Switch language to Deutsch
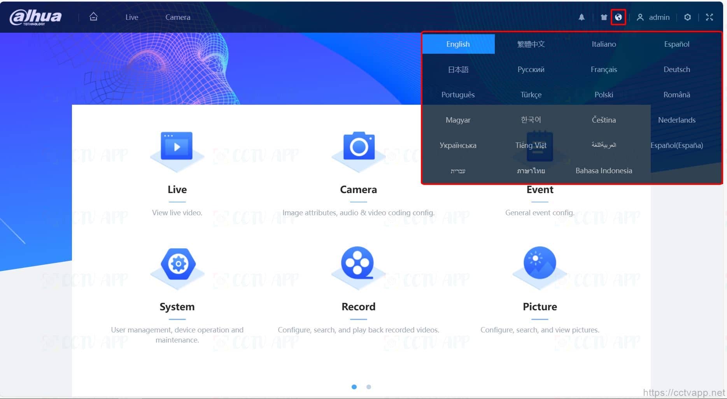Image resolution: width=727 pixels, height=399 pixels. (676, 69)
